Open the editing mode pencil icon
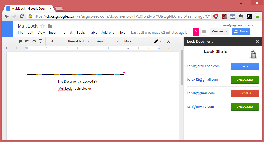This screenshot has width=264, height=142. coord(156,41)
